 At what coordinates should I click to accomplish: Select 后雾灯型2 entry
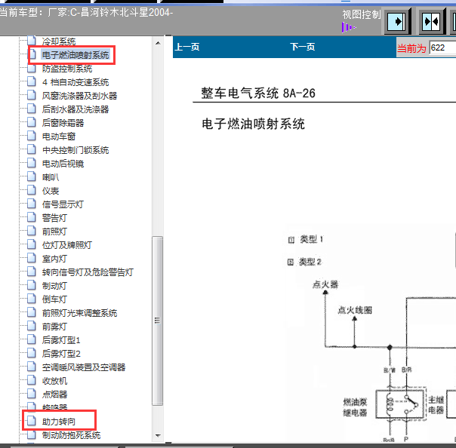pyautogui.click(x=61, y=354)
